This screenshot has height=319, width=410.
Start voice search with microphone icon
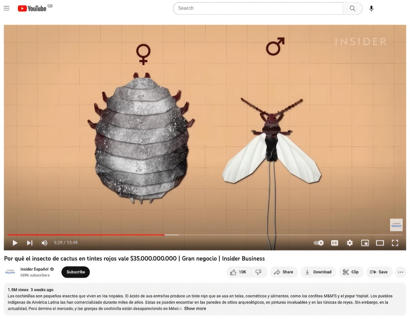pos(371,8)
